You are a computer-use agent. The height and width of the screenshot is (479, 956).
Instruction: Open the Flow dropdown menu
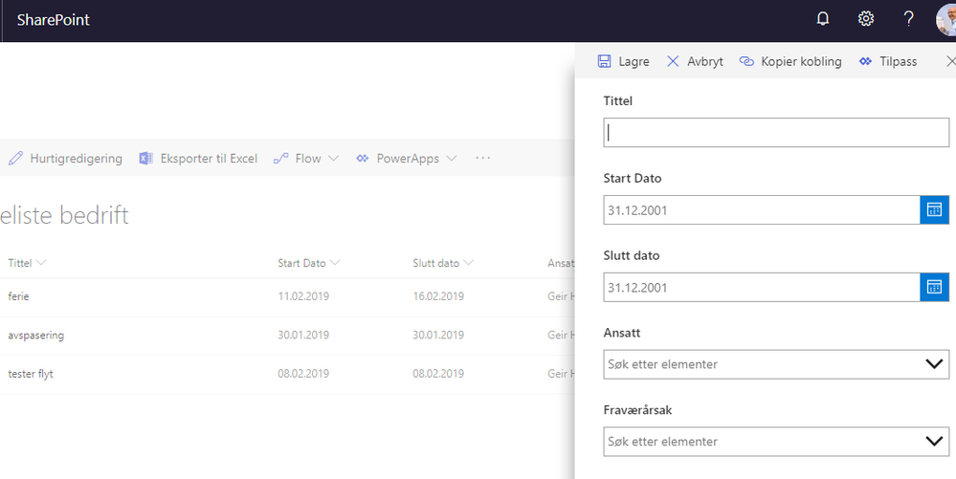click(306, 159)
